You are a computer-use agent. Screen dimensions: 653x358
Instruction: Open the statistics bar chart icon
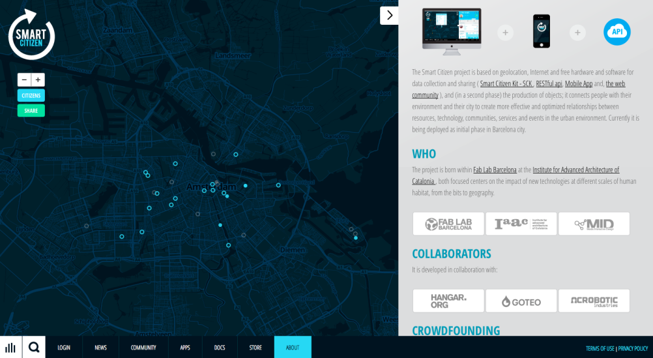point(11,347)
